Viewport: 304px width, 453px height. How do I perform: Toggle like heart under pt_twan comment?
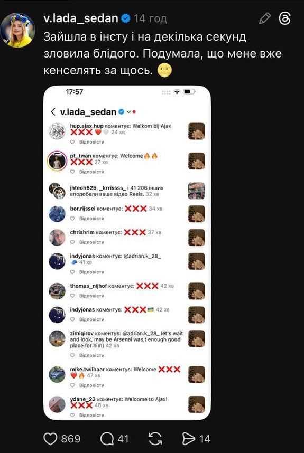point(72,172)
